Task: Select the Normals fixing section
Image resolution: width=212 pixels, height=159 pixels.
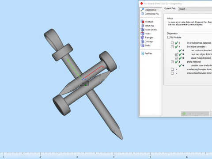Action: pos(149,22)
